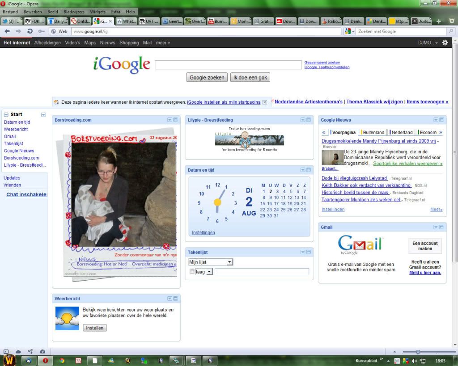Open Chrome from the taskbar

pyautogui.click(x=62, y=361)
